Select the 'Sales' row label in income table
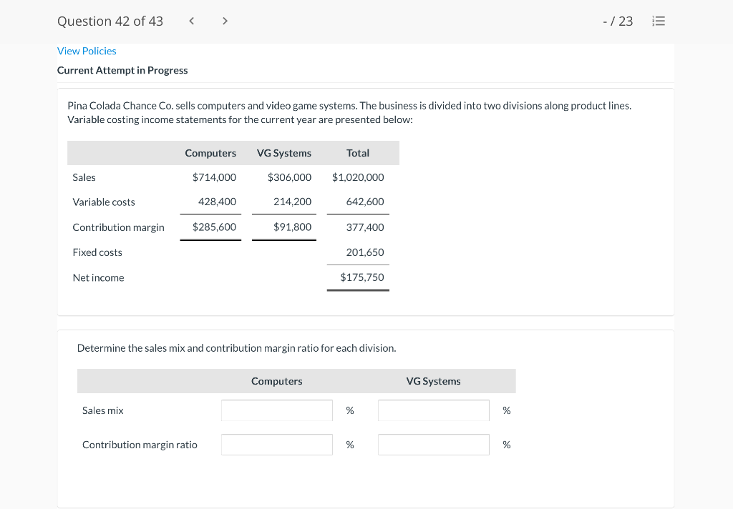The width and height of the screenshot is (733, 509). coord(84,177)
